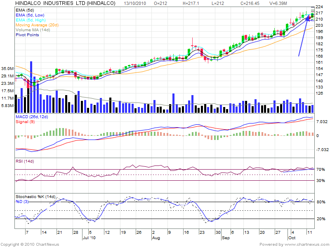Click the 70% level on RSI scale
The height and width of the screenshot is (247, 330).
tap(321, 170)
